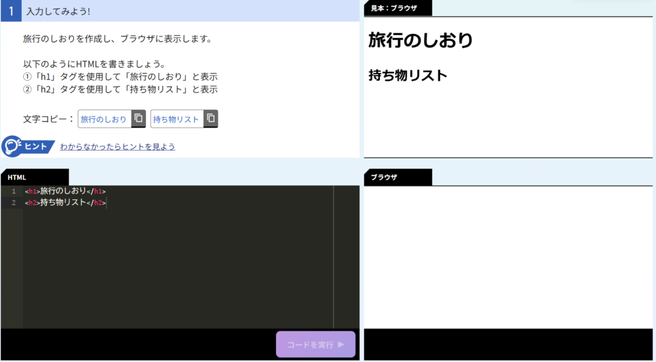The height and width of the screenshot is (362, 656).
Task: Click the copy icon beside 旅行のしおり
Action: coord(138,119)
